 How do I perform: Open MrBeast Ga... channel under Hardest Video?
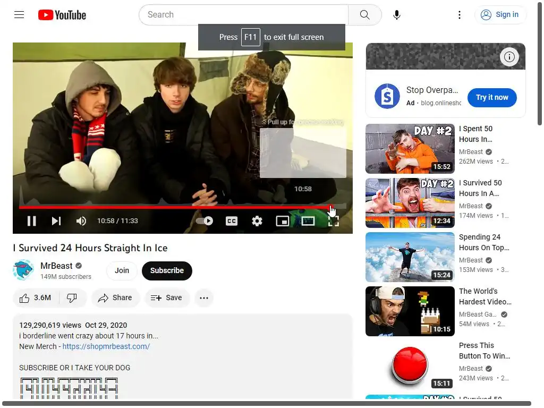pos(478,314)
